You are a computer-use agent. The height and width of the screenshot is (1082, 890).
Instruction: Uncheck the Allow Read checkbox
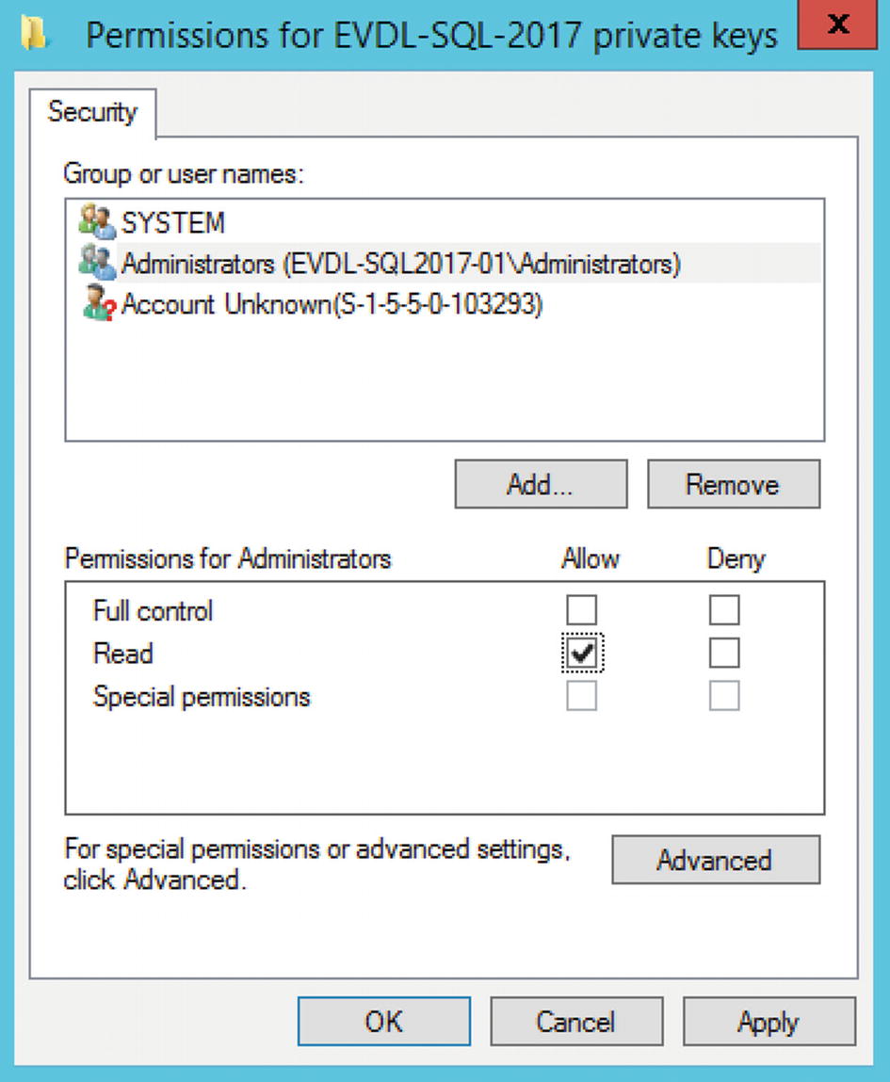[582, 654]
